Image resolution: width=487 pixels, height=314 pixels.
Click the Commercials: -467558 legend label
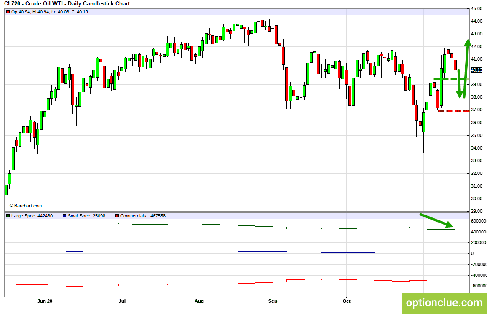[143, 216]
